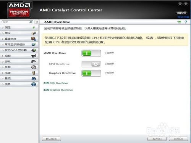Click the 桌面管理 desktop management icon

34,39
